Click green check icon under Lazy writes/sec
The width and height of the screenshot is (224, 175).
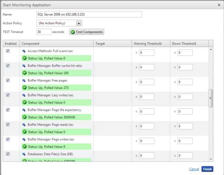tap(24, 102)
